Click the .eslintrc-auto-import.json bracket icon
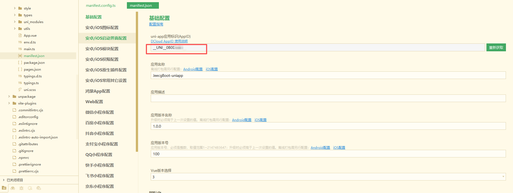This screenshot has width=513, height=193. pos(14,137)
